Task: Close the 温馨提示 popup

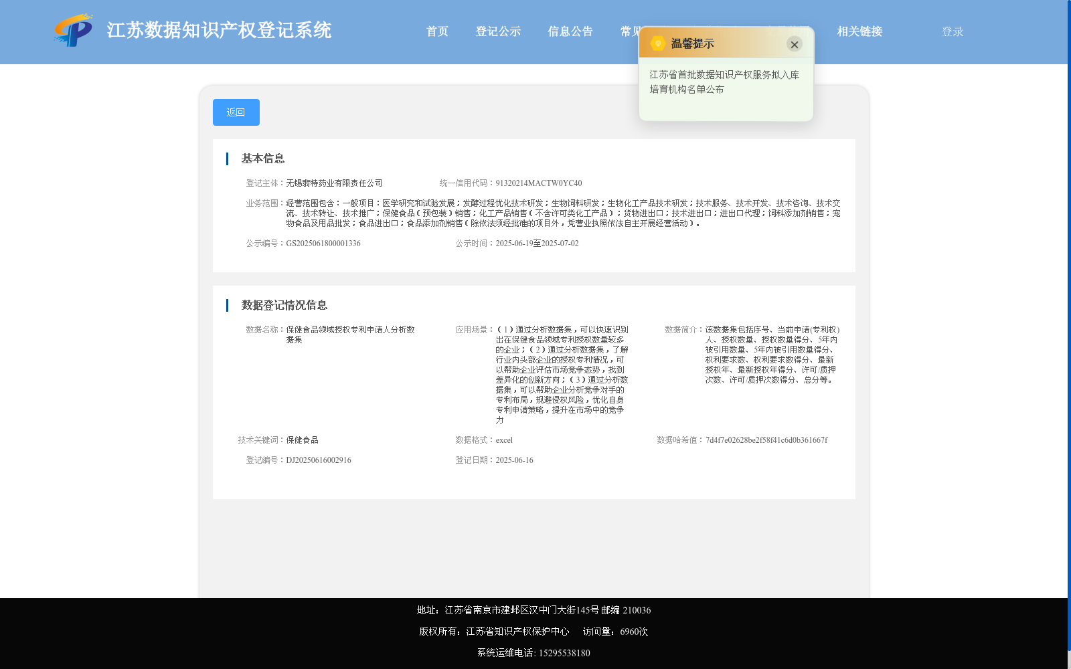Action: (x=795, y=44)
